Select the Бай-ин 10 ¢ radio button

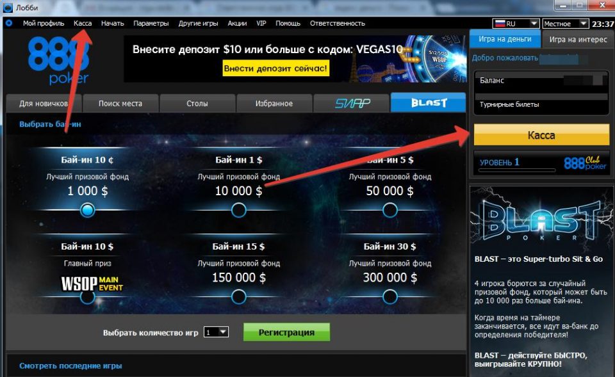tap(87, 210)
